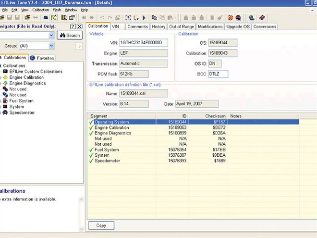The height and width of the screenshot is (238, 317).
Task: Click the orange flame toolbar icon
Action: pyautogui.click(x=230, y=18)
